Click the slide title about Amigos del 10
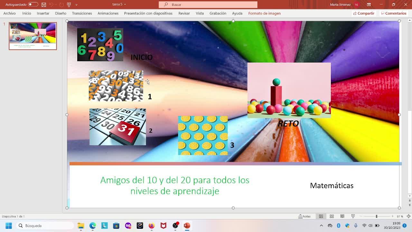The image size is (412, 232). (x=175, y=185)
